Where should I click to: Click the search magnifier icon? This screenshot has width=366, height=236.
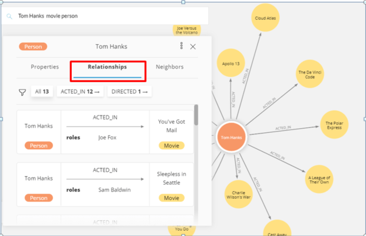tap(9, 16)
